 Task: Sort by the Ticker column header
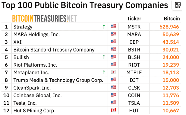click(134, 18)
